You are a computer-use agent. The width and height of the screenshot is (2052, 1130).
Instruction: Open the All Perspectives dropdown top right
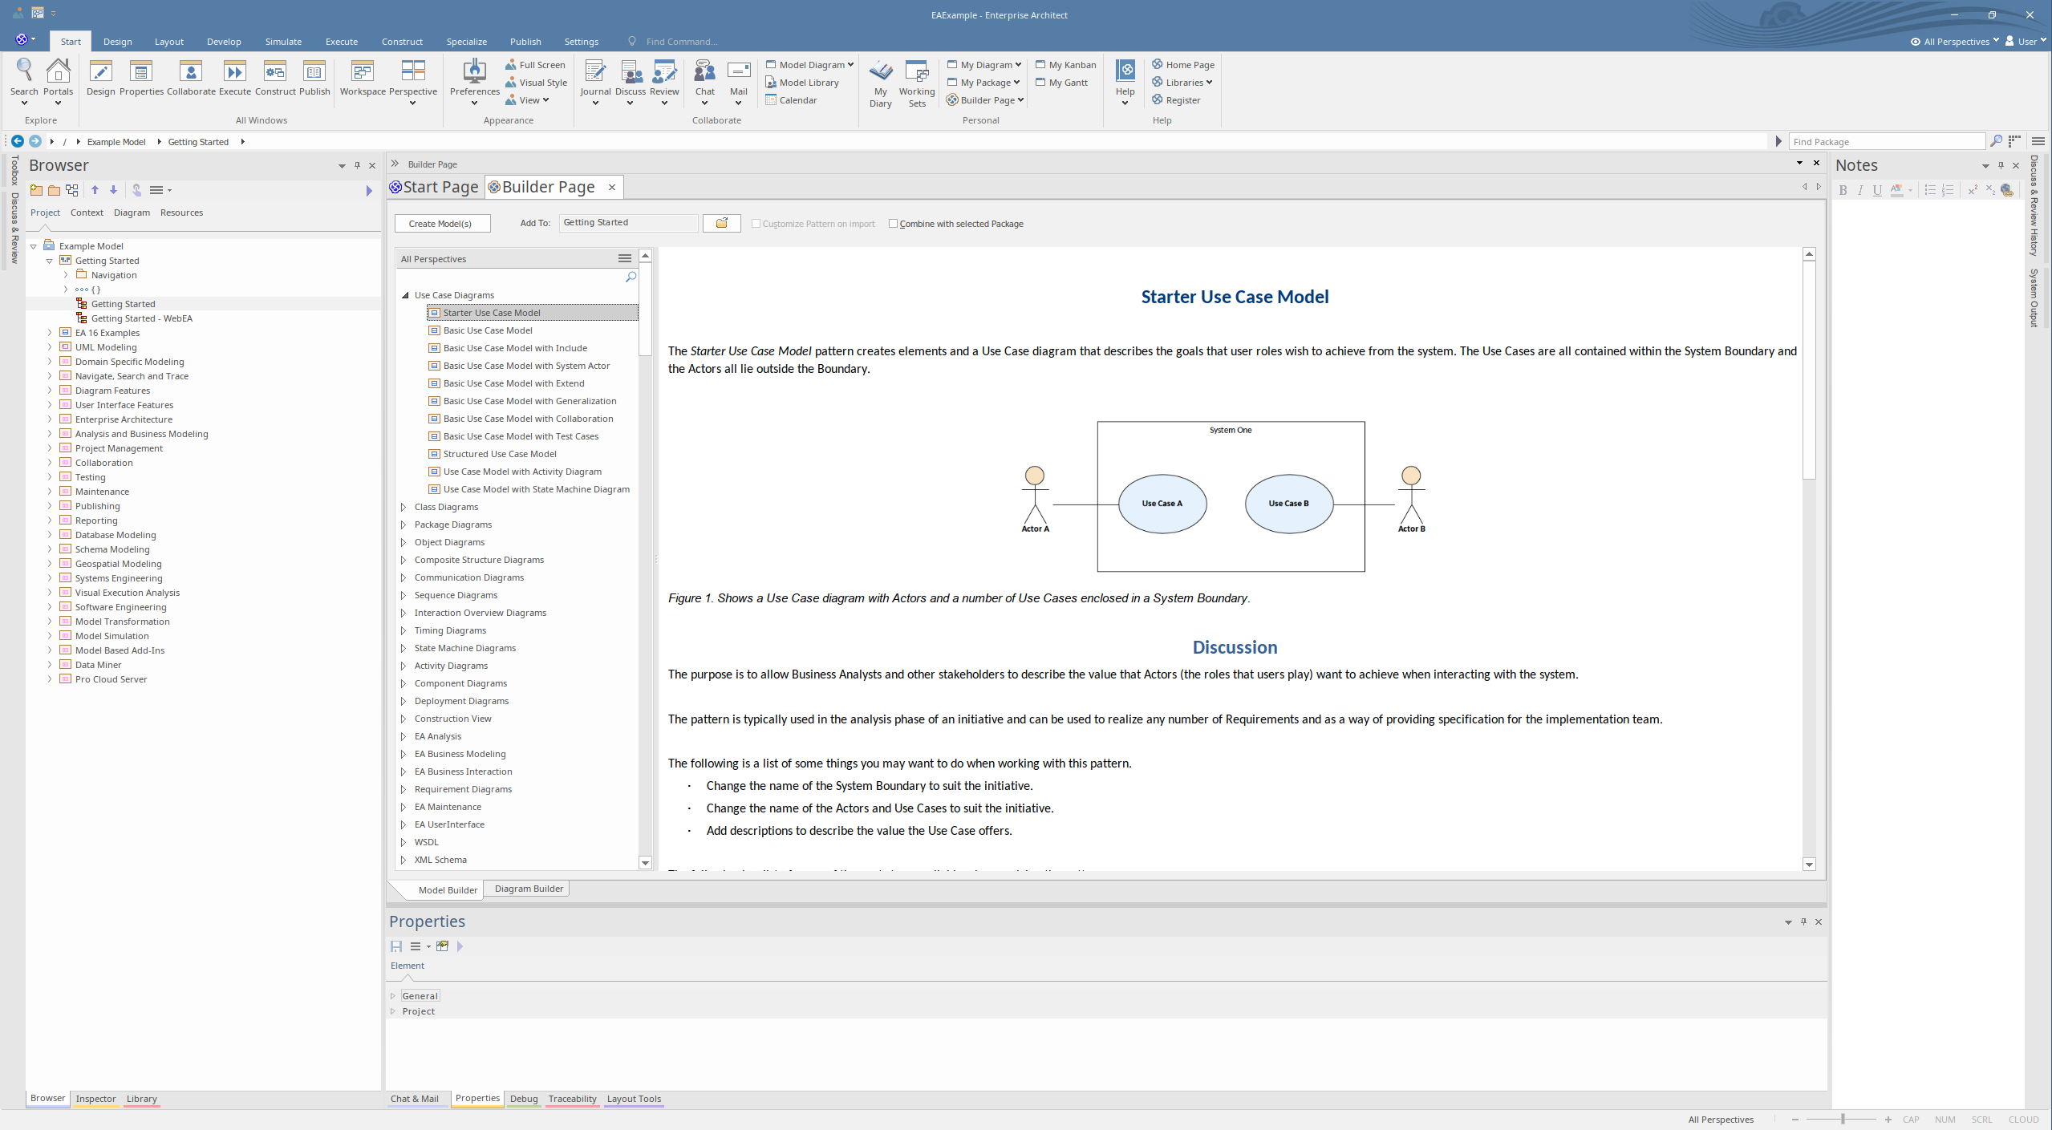(x=1956, y=42)
